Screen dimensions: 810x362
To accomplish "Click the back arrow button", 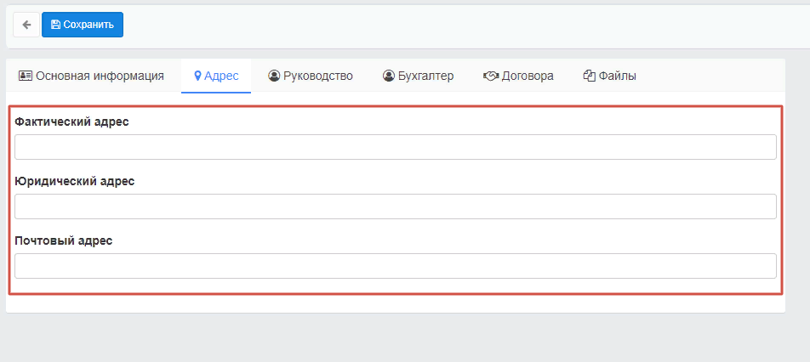I will 26,25.
